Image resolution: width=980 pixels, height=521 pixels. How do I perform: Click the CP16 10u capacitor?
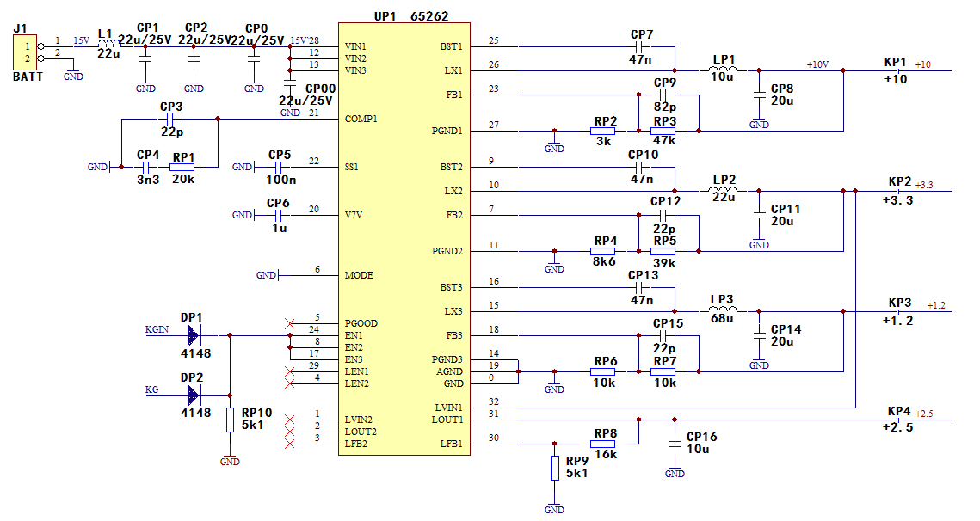pyautogui.click(x=675, y=444)
